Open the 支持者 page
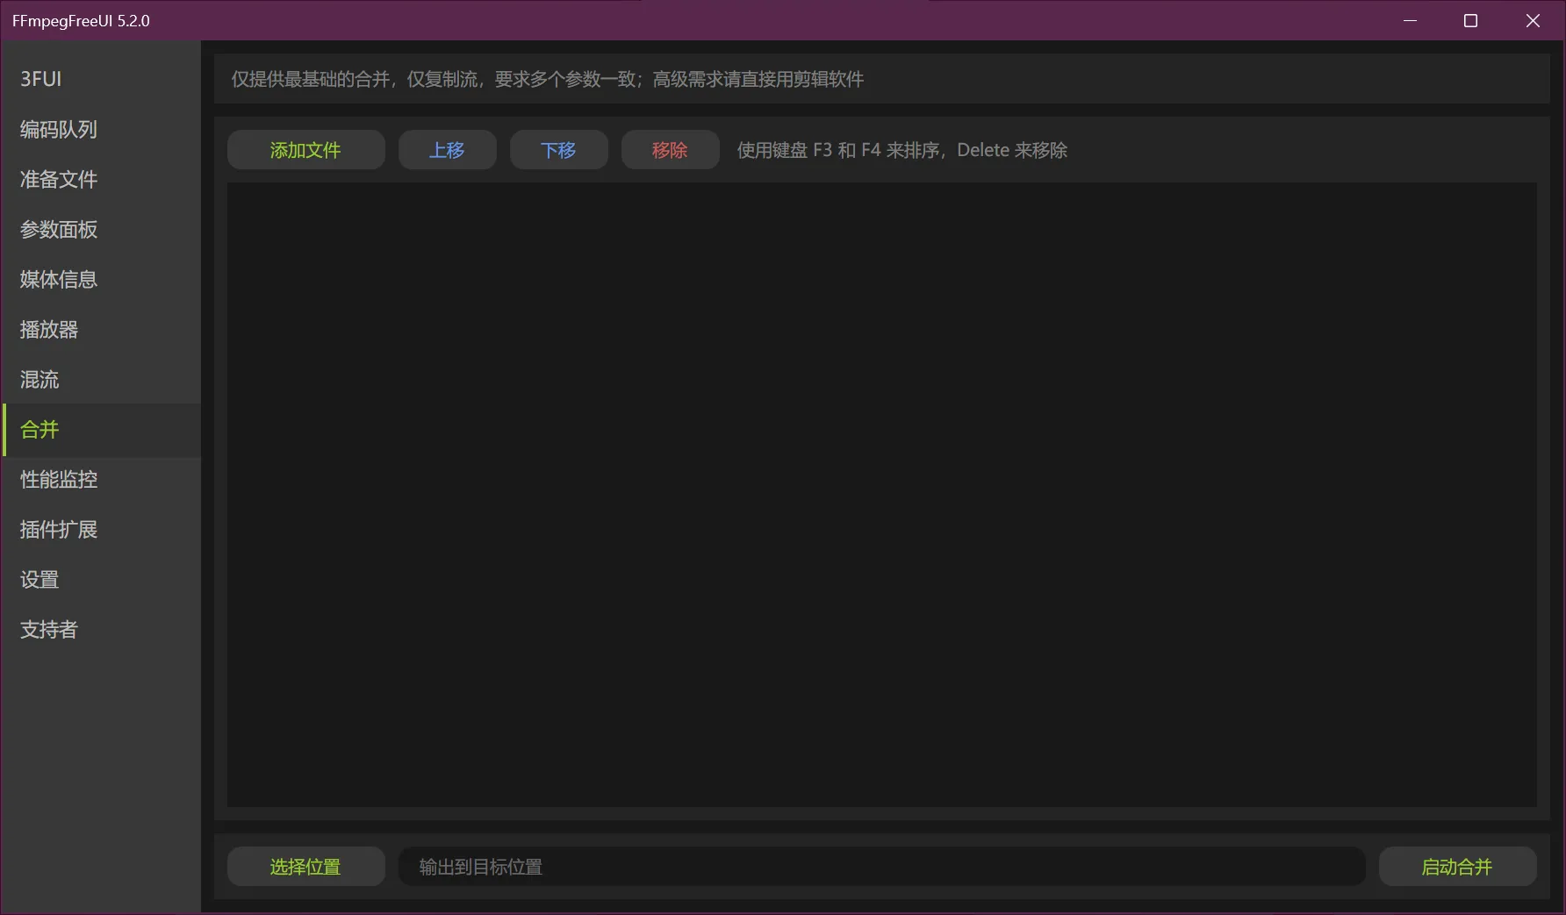1566x915 pixels. click(49, 630)
